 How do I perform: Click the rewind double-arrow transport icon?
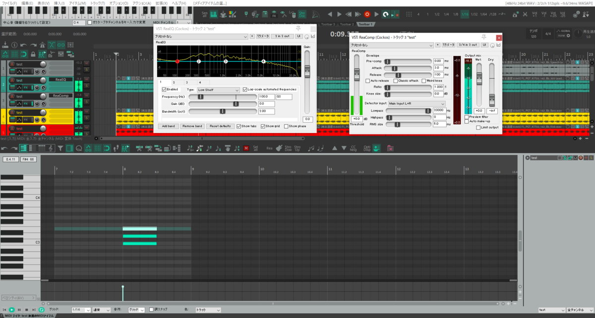[x=349, y=14]
